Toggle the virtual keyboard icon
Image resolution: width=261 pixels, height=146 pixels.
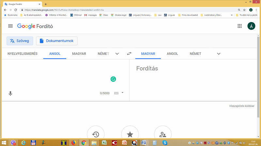pyautogui.click(x=116, y=93)
